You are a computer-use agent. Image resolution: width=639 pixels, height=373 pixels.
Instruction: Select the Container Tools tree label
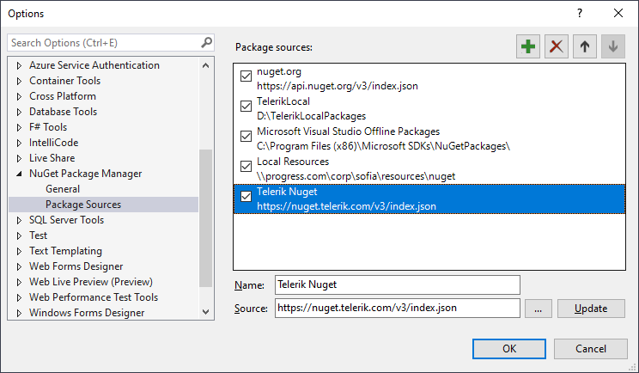tap(64, 81)
